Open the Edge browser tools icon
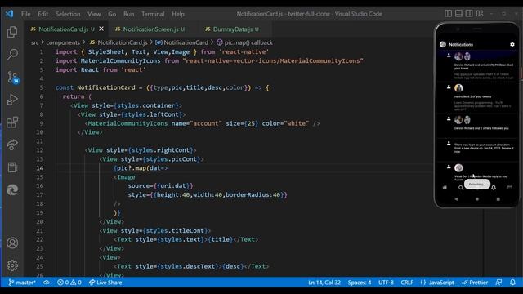The height and width of the screenshot is (294, 523). point(12,189)
